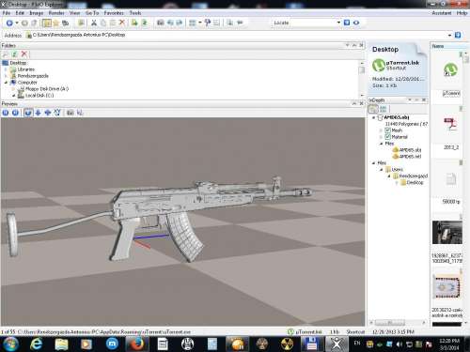
Task: Open the address bar dropdown arrow
Action: point(450,35)
